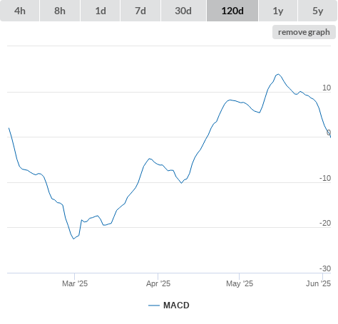View the 5y time range
This screenshot has height=324, width=338.
click(317, 11)
